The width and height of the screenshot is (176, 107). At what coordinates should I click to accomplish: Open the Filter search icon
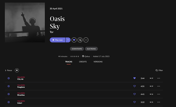pos(156,70)
